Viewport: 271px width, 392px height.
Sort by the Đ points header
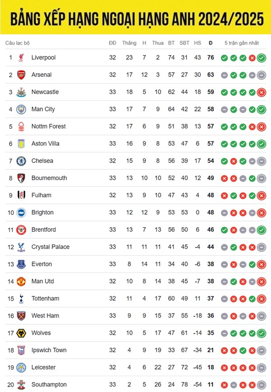210,43
